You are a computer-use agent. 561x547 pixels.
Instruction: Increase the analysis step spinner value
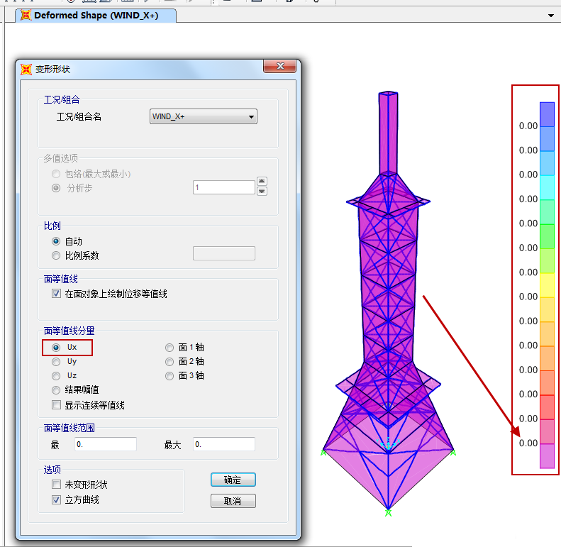(262, 182)
